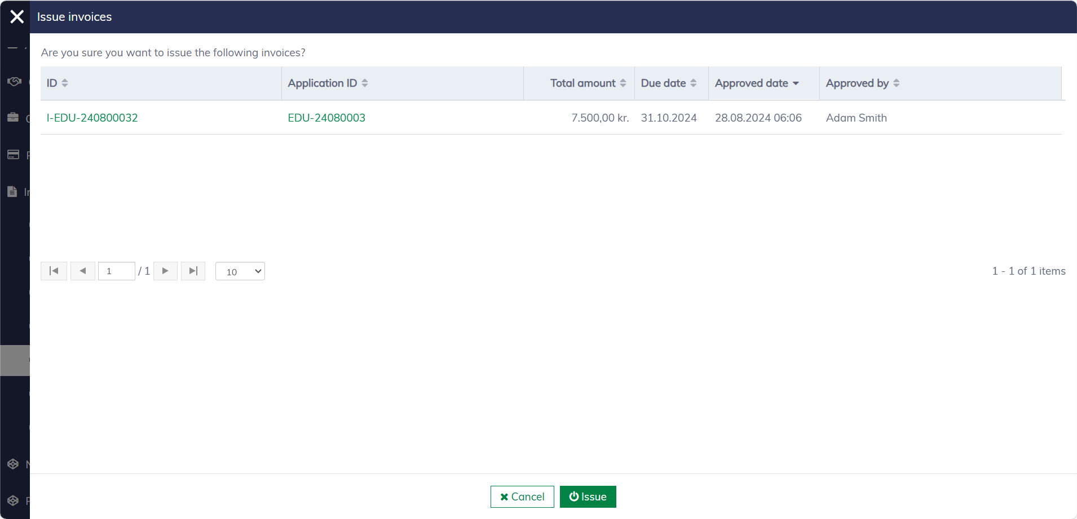The height and width of the screenshot is (519, 1077).
Task: Go to the previous page of results
Action: tap(83, 271)
